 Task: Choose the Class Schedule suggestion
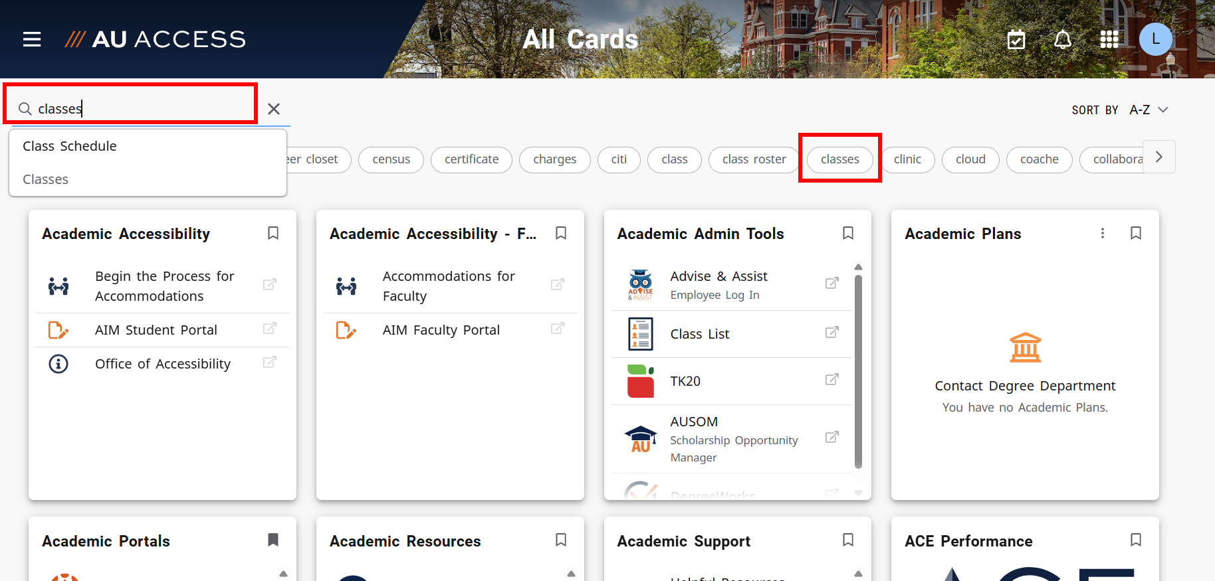(148, 146)
